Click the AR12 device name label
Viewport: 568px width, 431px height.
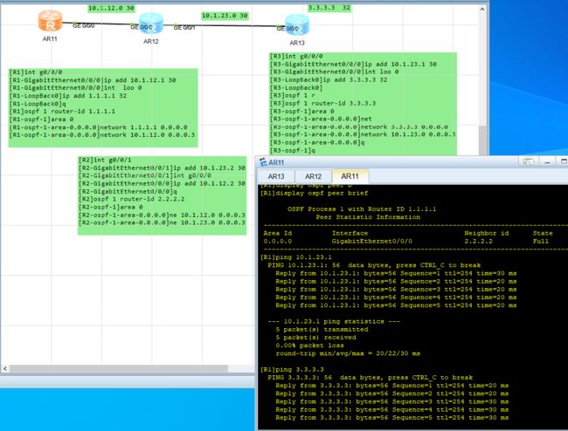tap(151, 42)
